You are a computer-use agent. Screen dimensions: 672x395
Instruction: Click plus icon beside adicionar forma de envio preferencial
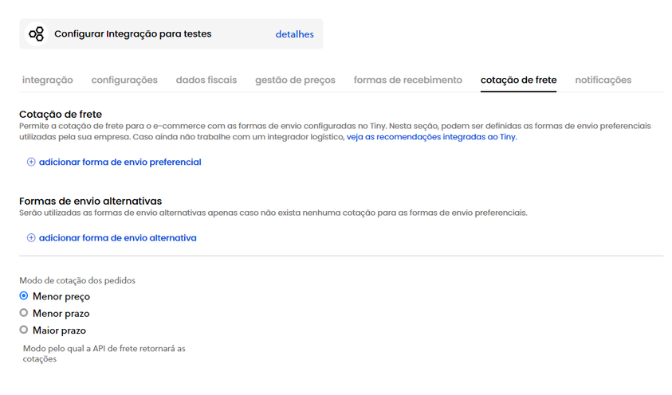[31, 162]
